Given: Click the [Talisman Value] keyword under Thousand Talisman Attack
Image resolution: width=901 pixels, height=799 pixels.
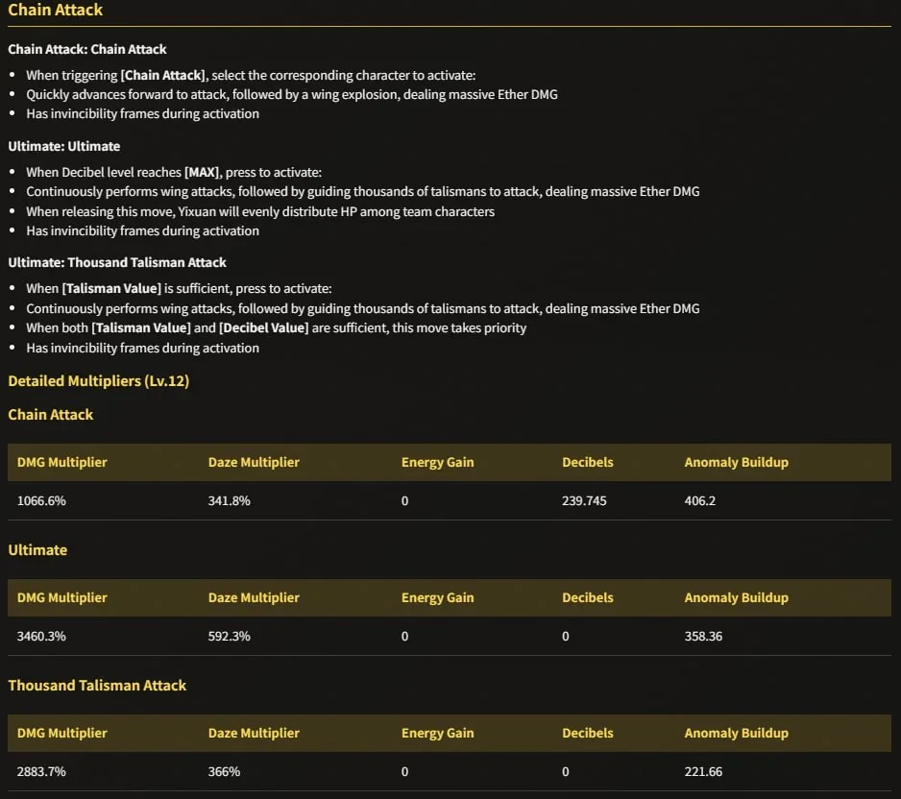Looking at the screenshot, I should [111, 288].
